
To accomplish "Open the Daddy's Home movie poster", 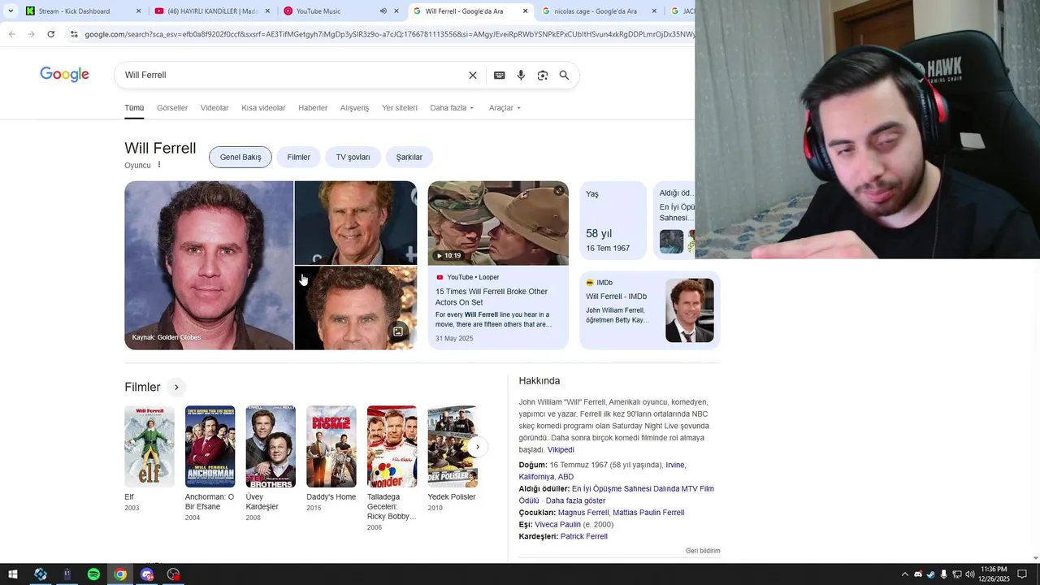I will coord(331,447).
